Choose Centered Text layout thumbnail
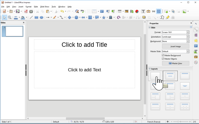The width and height of the screenshot is (199, 124). tap(185, 86)
